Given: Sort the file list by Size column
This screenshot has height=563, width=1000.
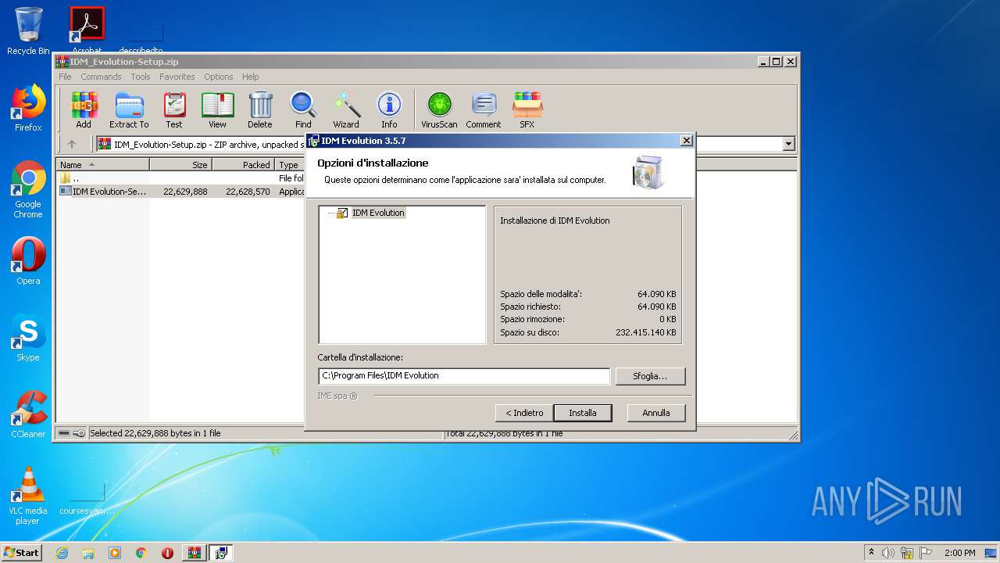Looking at the screenshot, I should (x=180, y=165).
